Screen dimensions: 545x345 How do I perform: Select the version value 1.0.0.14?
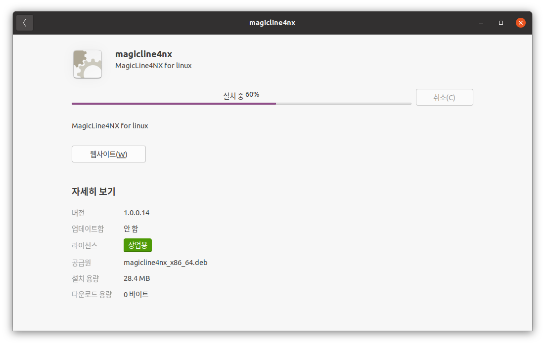click(x=136, y=213)
